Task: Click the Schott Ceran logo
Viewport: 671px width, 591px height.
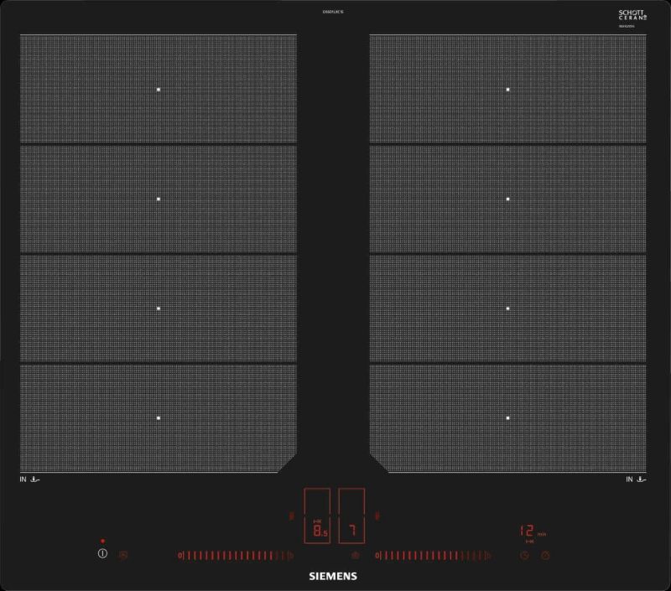Action: (633, 16)
